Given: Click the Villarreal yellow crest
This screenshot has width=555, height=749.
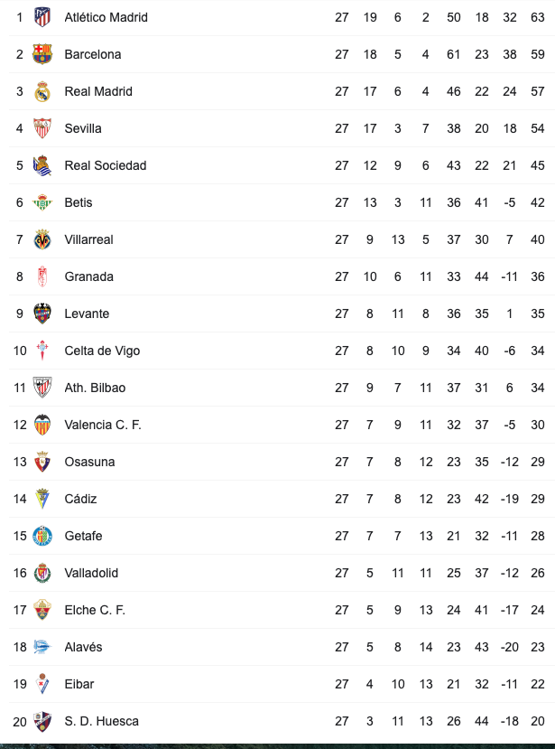Looking at the screenshot, I should click(42, 239).
